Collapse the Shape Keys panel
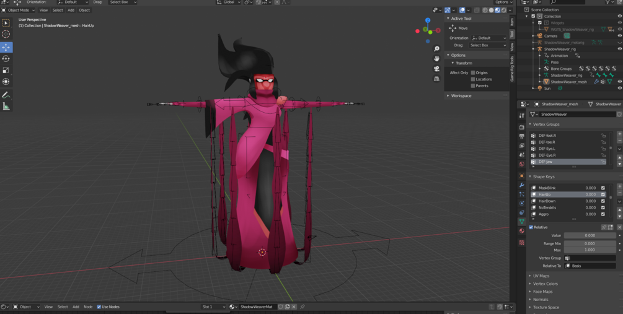 [544, 177]
